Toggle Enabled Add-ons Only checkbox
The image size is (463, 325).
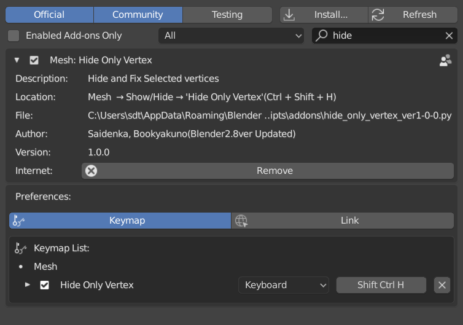pos(14,36)
